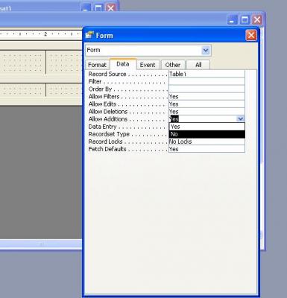Click the Allow Edits value field
This screenshot has height=298, width=287.
coord(206,104)
